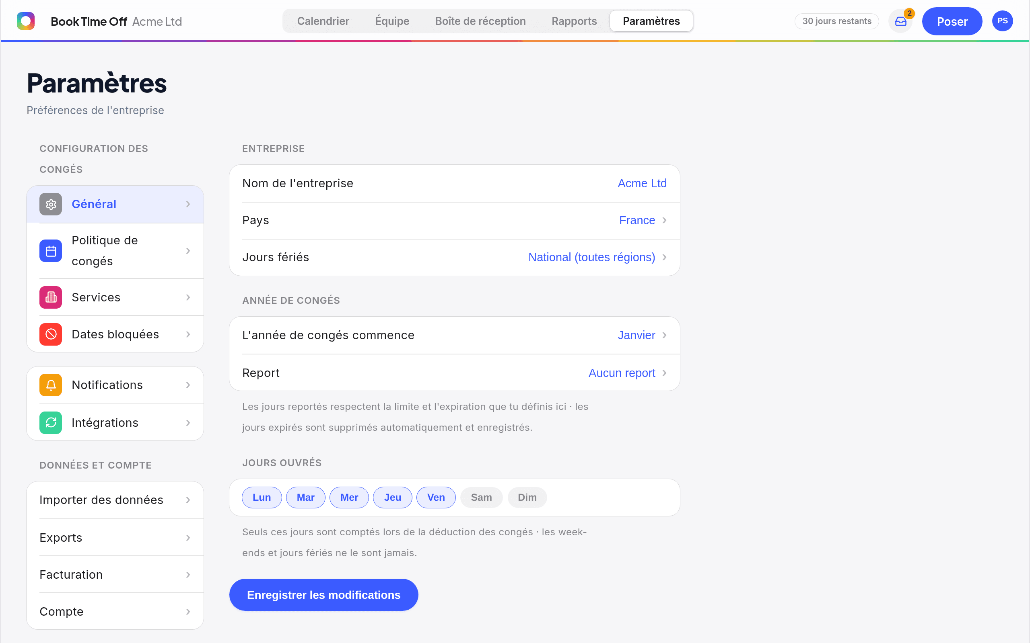Toggle the Sam working day chip
Viewport: 1030px width, 643px height.
click(x=481, y=498)
